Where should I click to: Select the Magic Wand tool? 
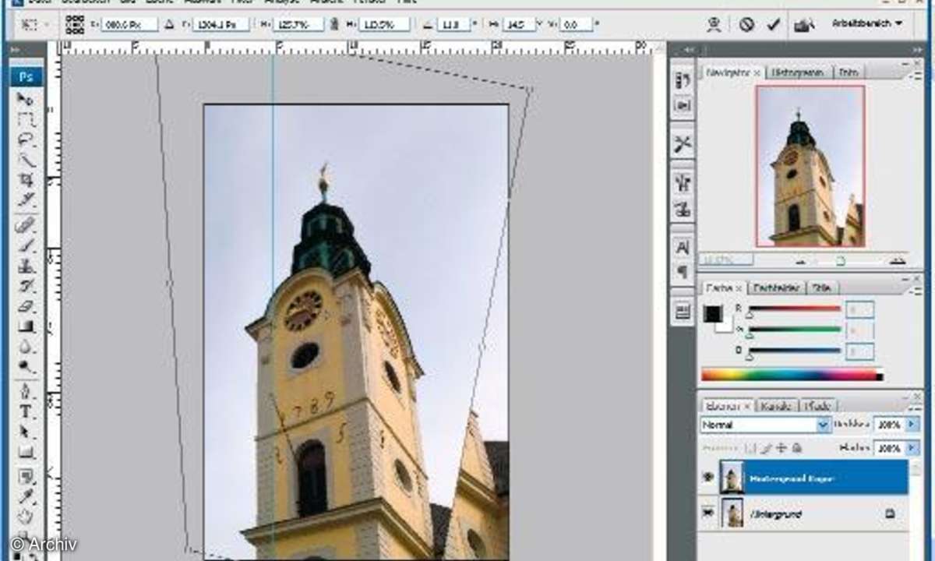(x=26, y=161)
